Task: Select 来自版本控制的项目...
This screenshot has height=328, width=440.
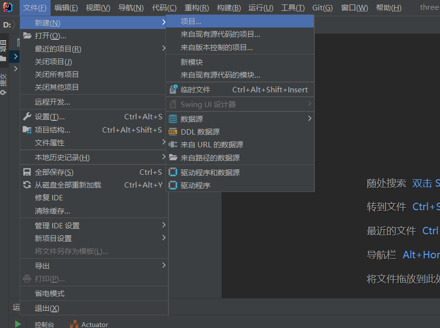Action: pos(240,48)
